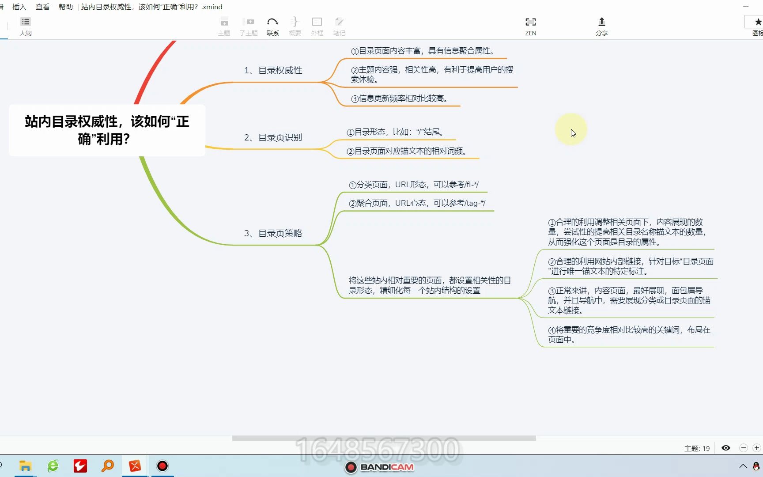This screenshot has width=763, height=477.
Task: Open the Outline (大纲) view
Action: [25, 25]
